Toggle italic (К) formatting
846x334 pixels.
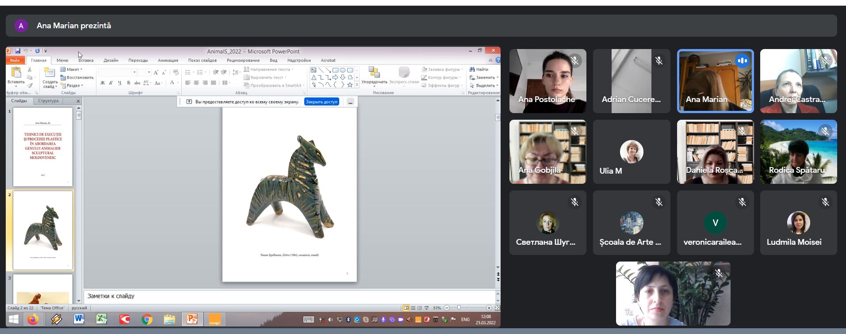click(111, 83)
